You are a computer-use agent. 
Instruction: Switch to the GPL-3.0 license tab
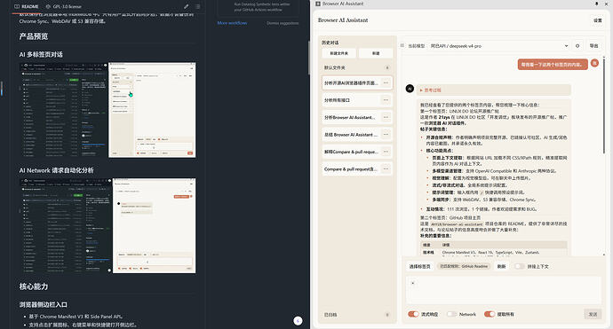click(64, 6)
